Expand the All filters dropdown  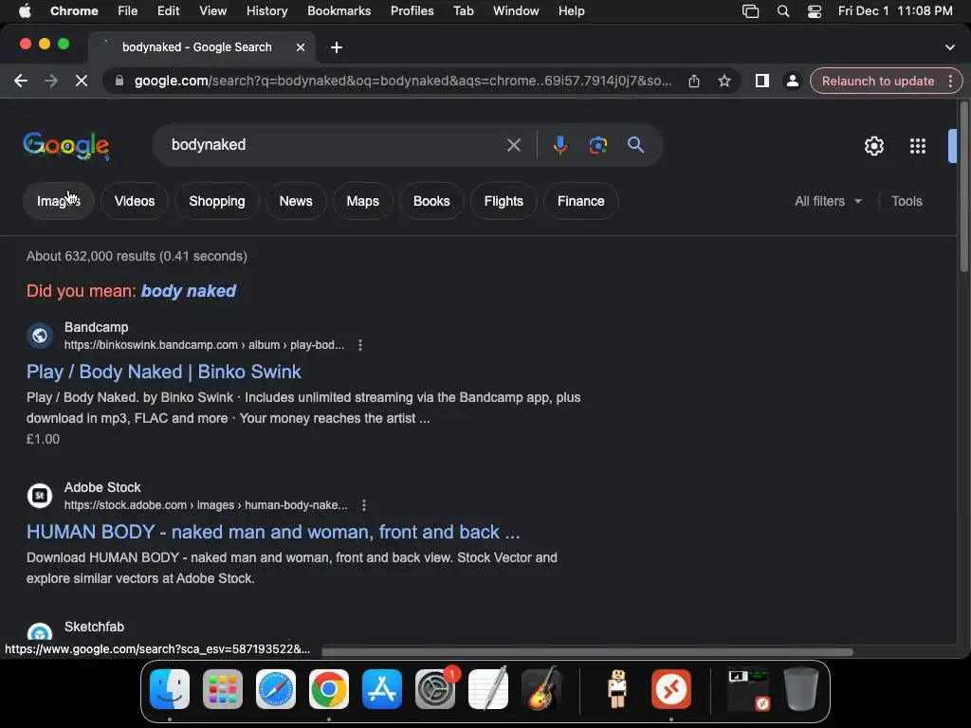click(x=828, y=201)
